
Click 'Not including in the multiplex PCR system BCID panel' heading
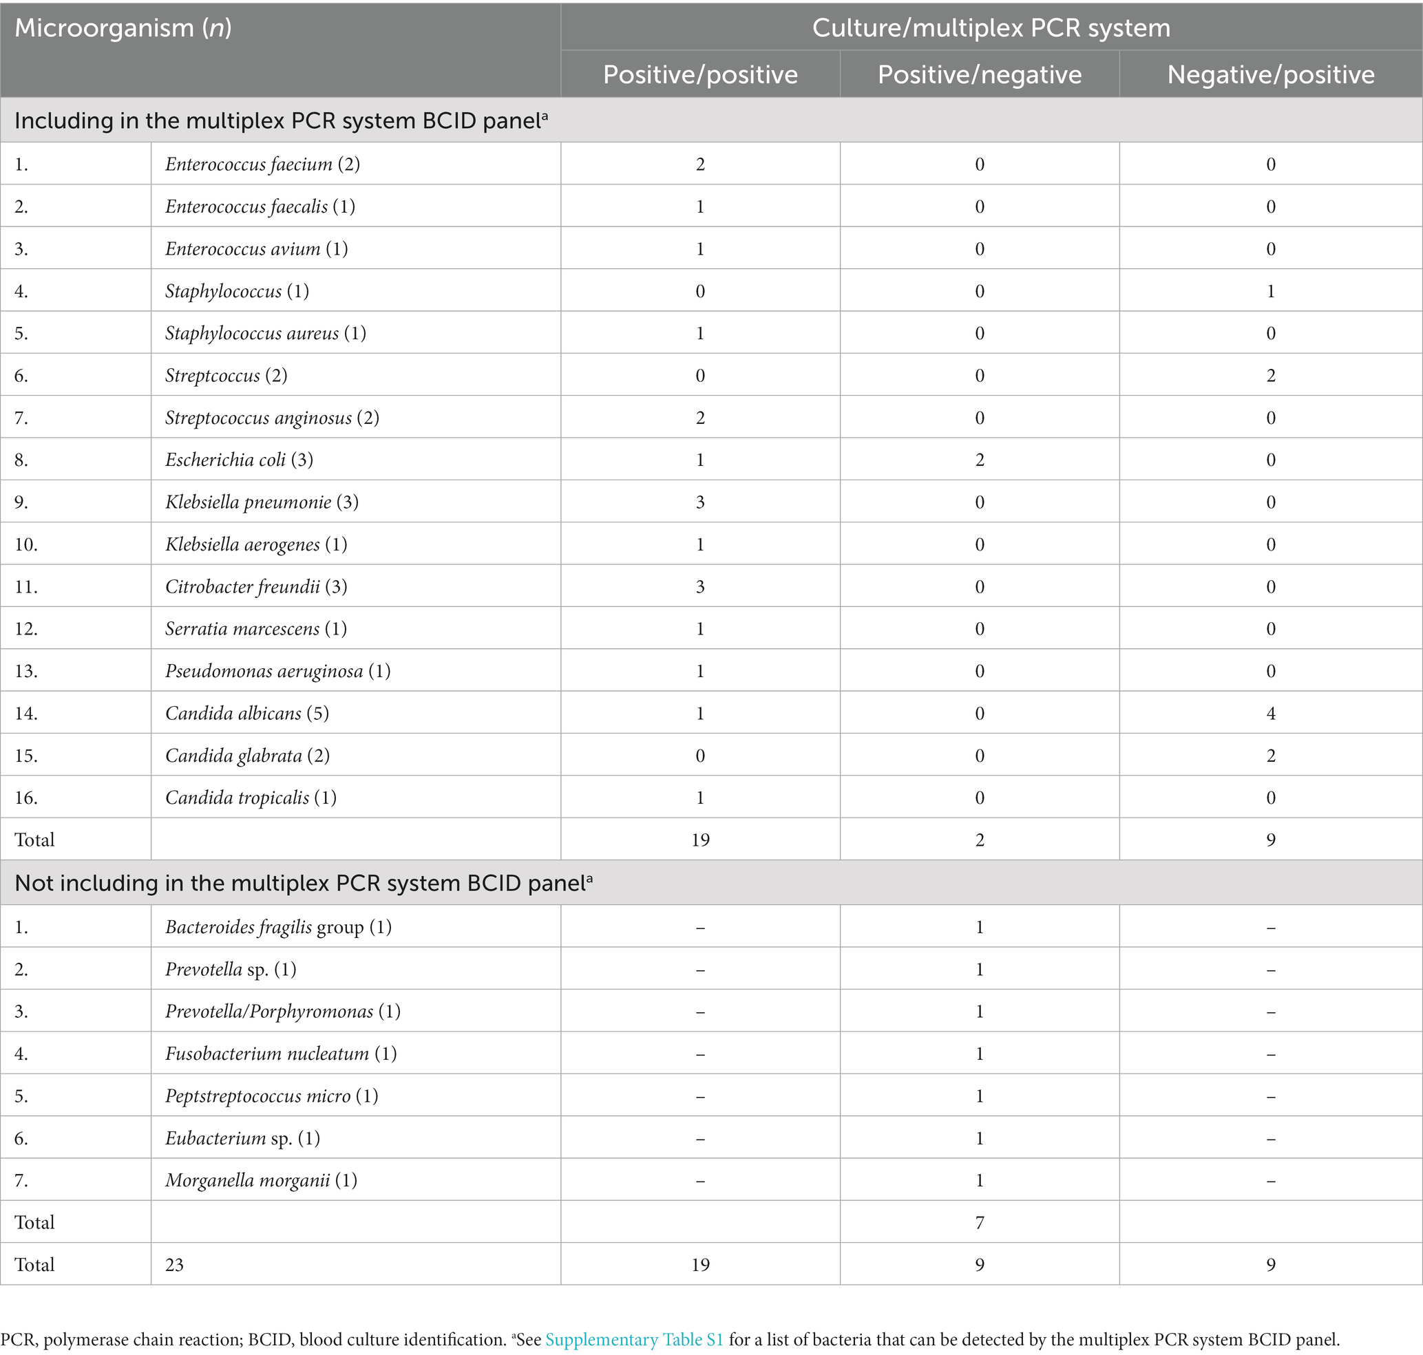304,884
